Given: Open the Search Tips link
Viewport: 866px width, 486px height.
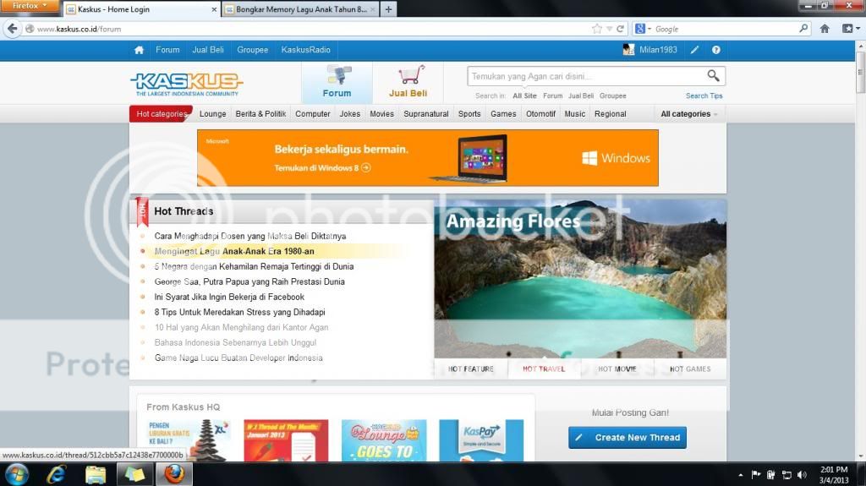Looking at the screenshot, I should (x=704, y=96).
